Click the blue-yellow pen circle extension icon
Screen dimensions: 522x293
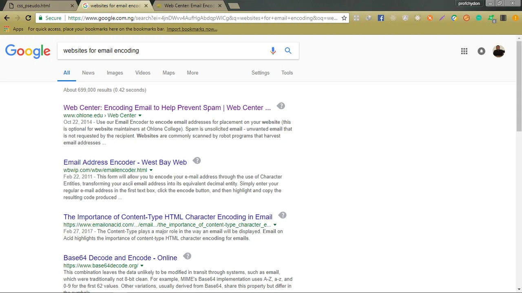pos(454,18)
